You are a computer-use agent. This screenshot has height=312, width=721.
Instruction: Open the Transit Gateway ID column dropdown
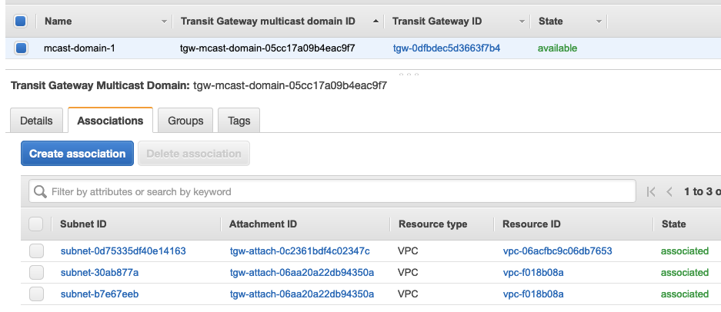522,22
